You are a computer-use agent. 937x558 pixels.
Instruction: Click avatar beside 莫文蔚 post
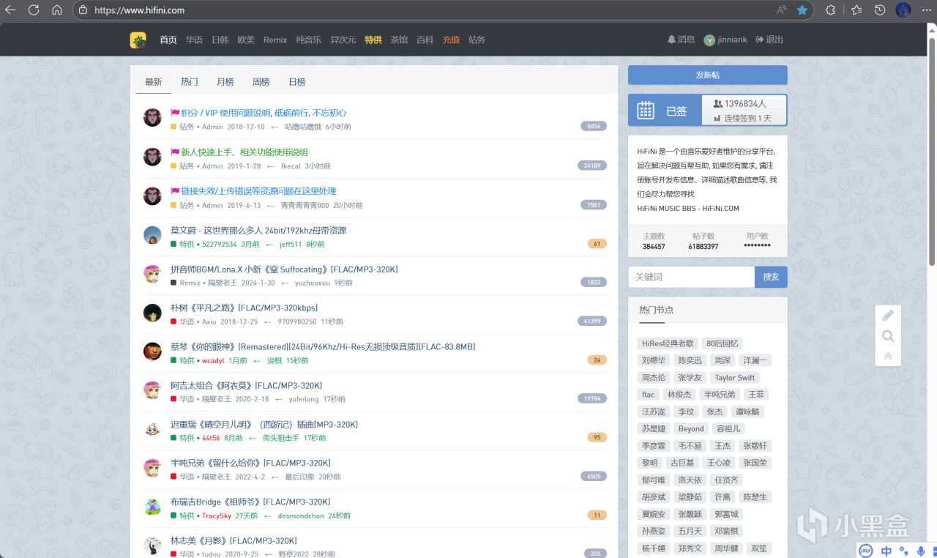152,235
